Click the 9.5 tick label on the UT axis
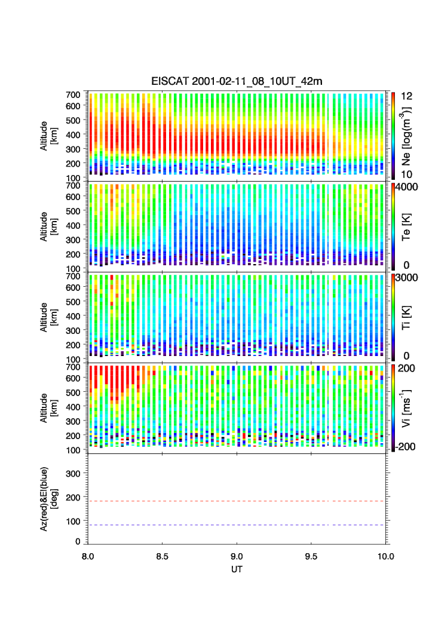The width and height of the screenshot is (423, 635). tap(312, 556)
